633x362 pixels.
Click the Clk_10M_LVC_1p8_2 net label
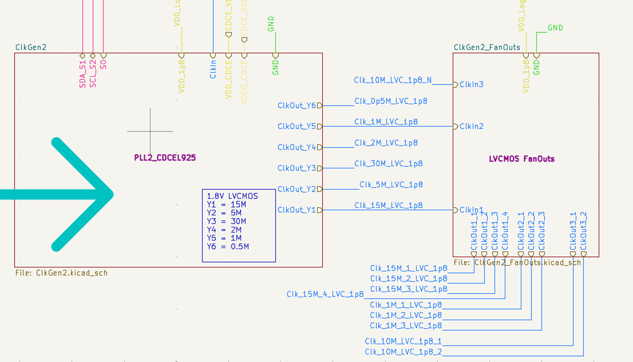[403, 352]
